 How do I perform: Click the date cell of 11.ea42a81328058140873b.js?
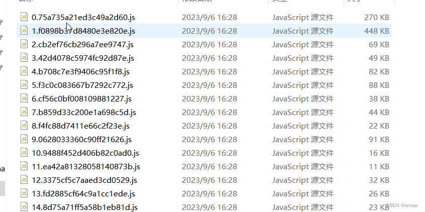coord(209,166)
